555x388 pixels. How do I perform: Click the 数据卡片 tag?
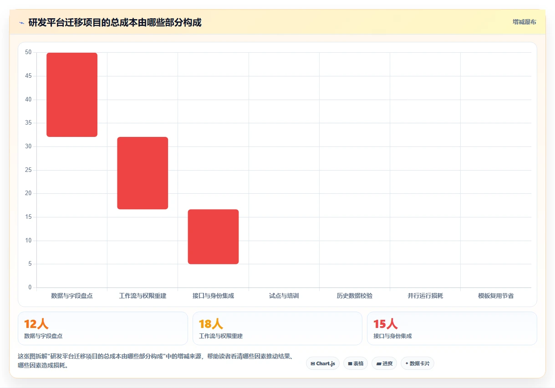pyautogui.click(x=418, y=363)
